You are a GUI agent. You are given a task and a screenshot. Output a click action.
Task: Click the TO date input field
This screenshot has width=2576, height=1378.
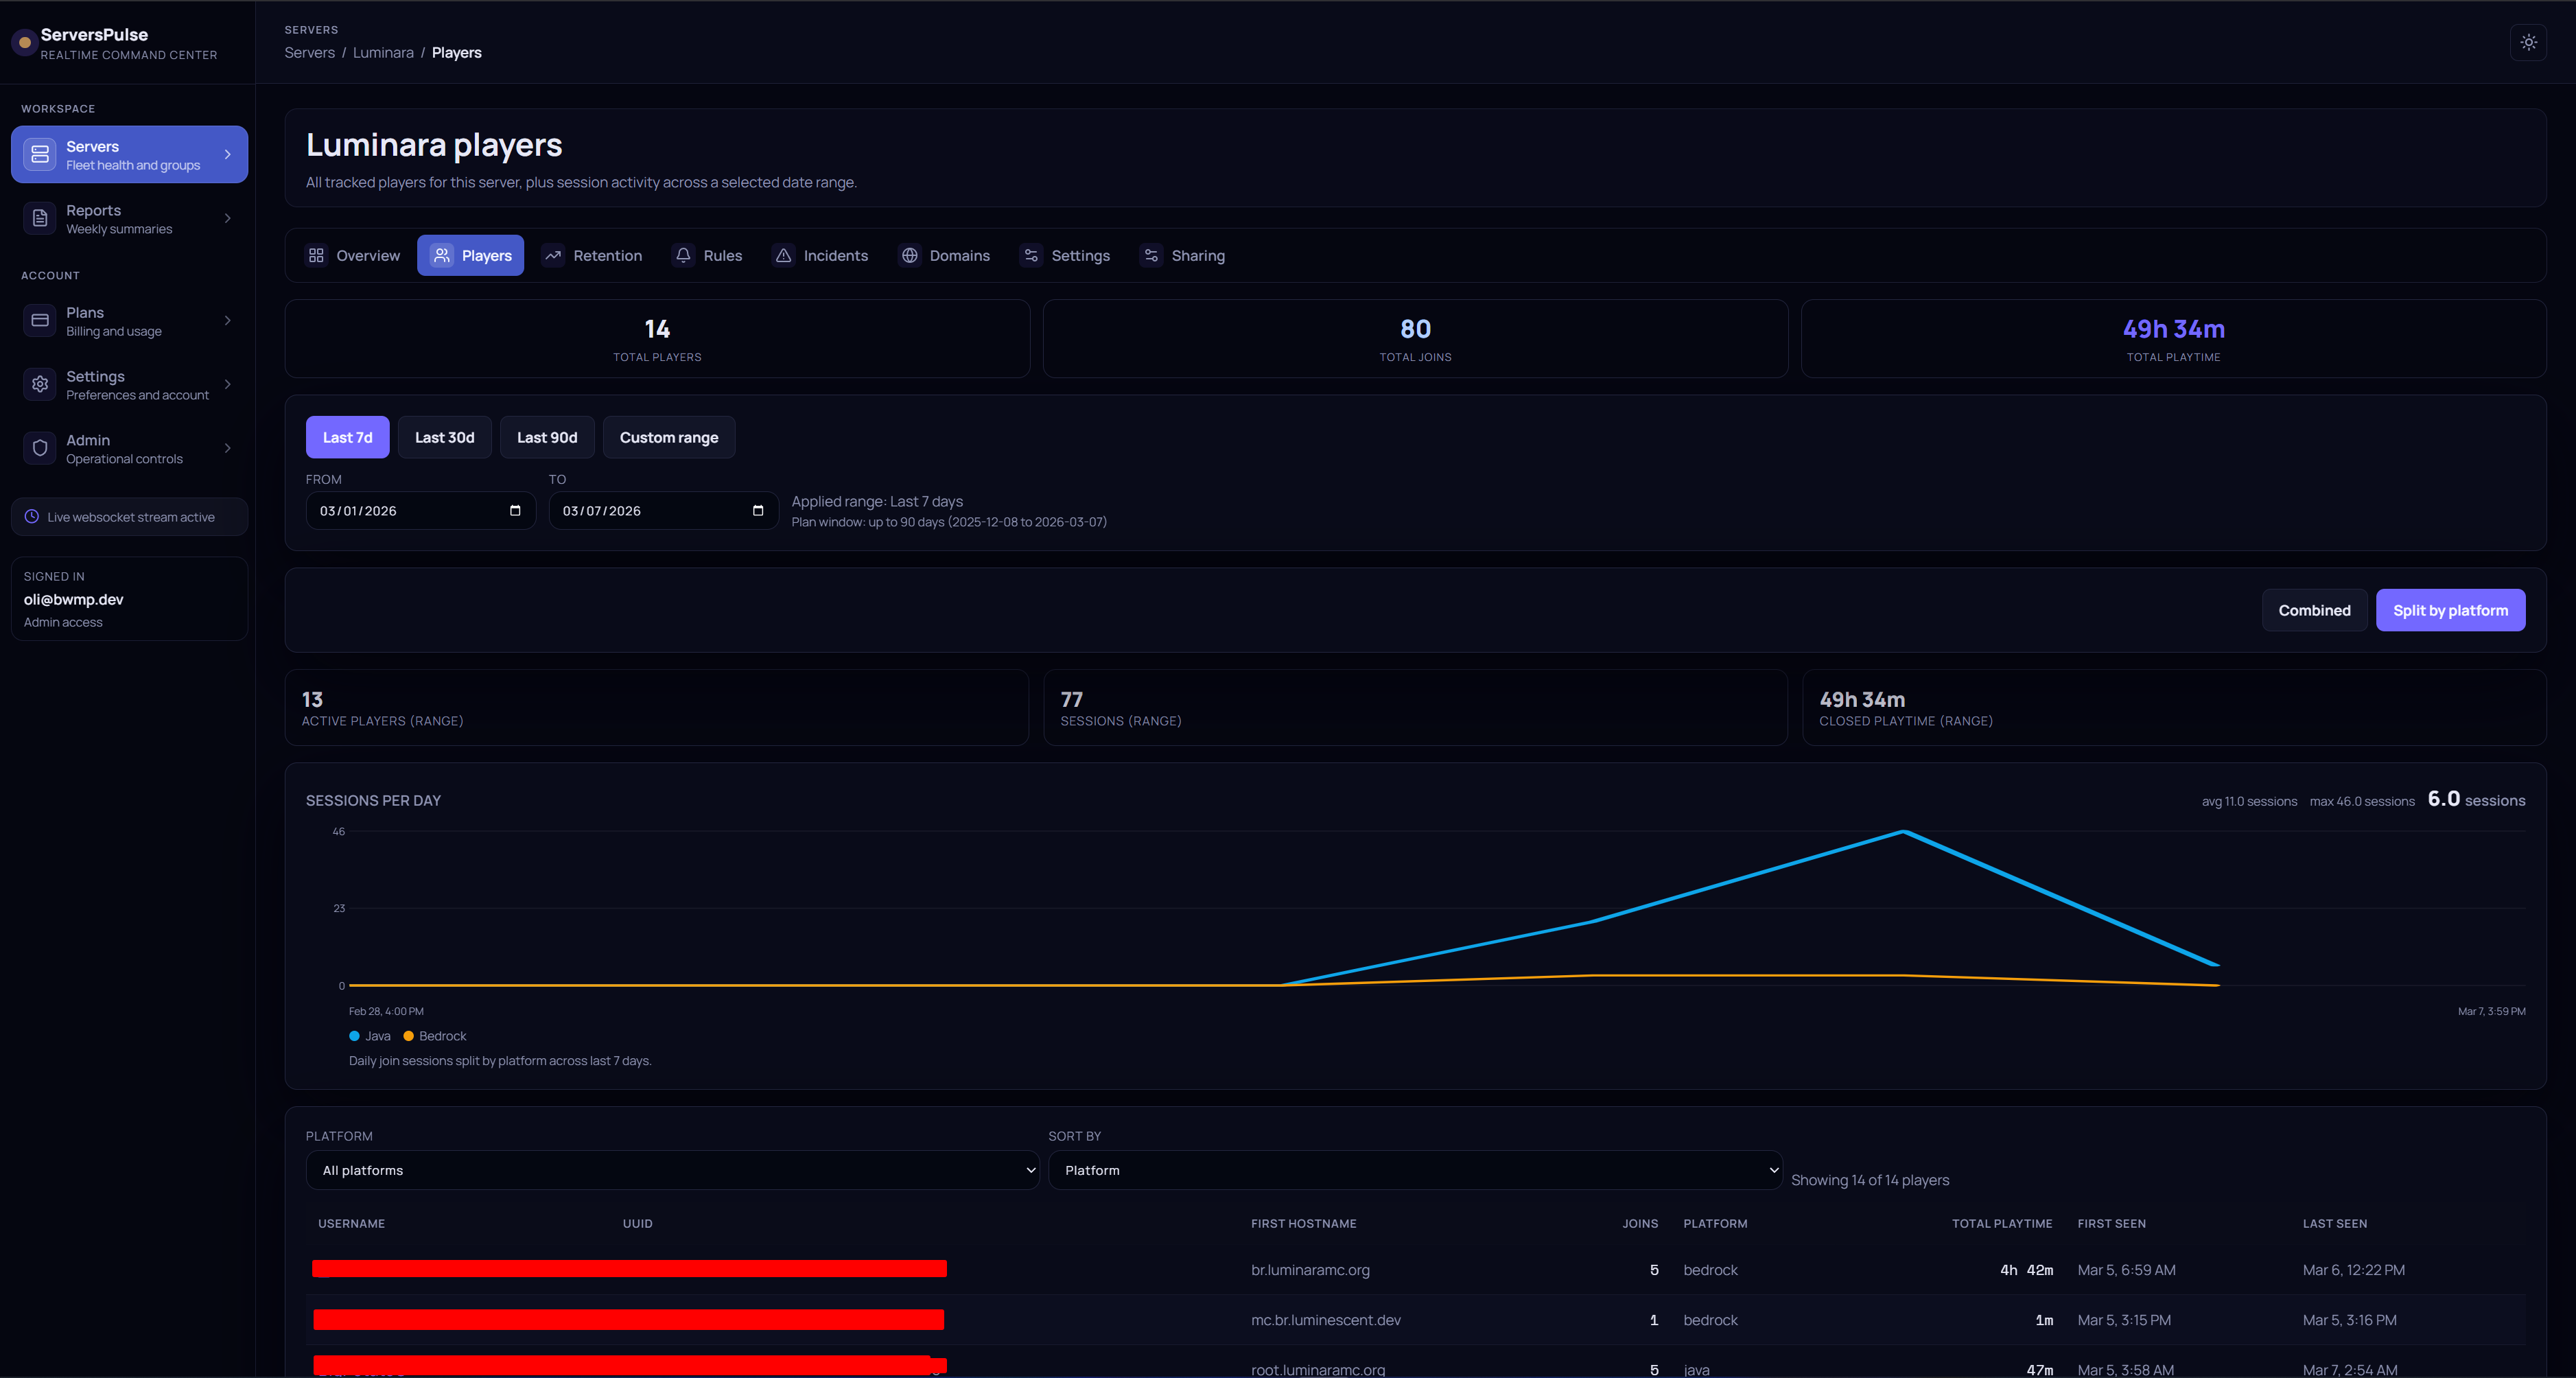[663, 511]
